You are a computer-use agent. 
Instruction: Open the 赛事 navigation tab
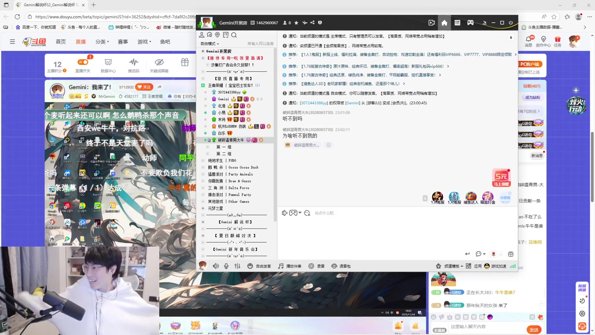coord(123,42)
